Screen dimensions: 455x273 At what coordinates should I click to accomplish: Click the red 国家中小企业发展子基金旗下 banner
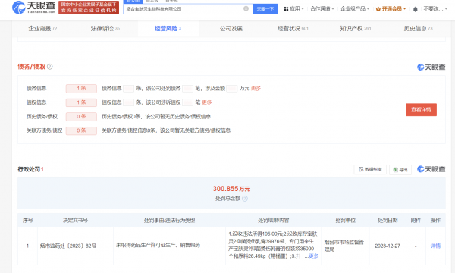pos(89,8)
